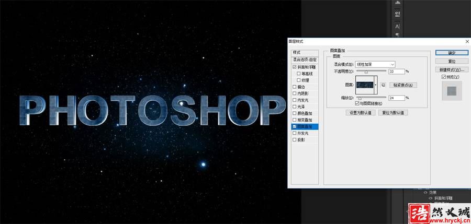Screen dimensions: 471x224
Task: Click the pattern preview swatch
Action: 365,85
